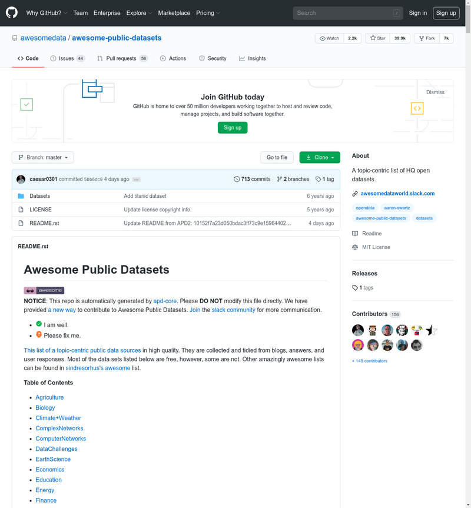Click the 2.2k watchers count
The height and width of the screenshot is (508, 471).
click(353, 38)
